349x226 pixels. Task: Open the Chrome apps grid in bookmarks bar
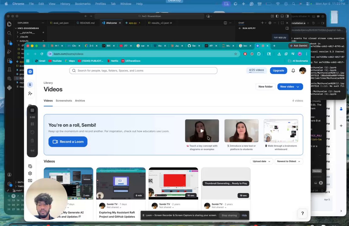(x=28, y=61)
